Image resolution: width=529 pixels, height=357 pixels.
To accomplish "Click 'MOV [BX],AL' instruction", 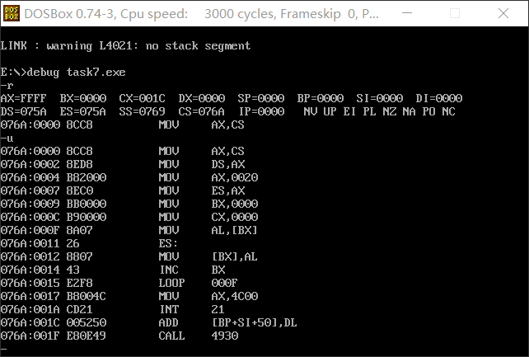I will point(208,256).
